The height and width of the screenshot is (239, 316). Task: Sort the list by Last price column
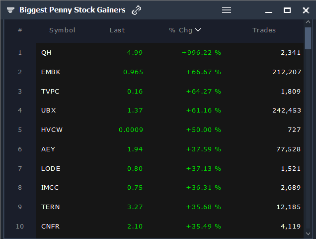[117, 30]
